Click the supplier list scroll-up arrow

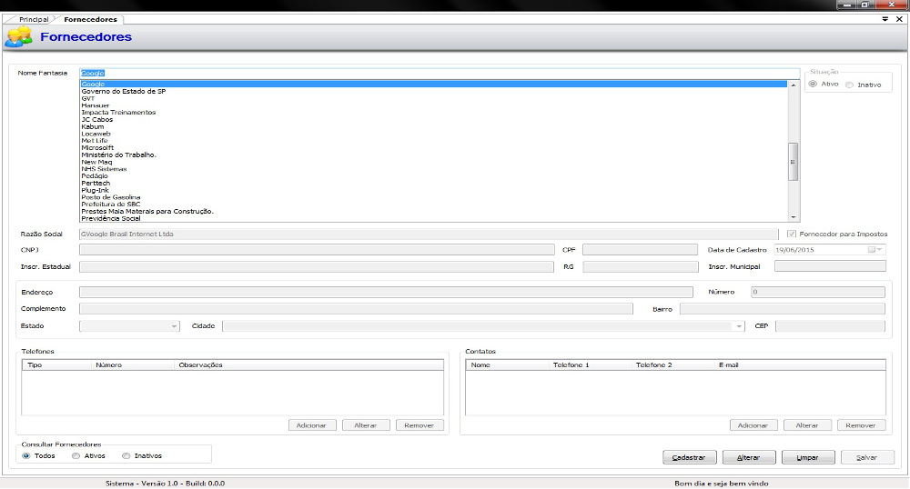point(793,85)
